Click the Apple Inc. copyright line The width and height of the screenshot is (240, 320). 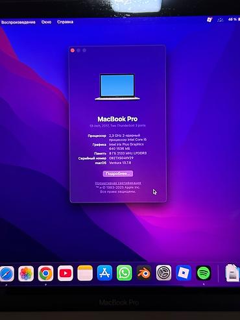(x=118, y=188)
